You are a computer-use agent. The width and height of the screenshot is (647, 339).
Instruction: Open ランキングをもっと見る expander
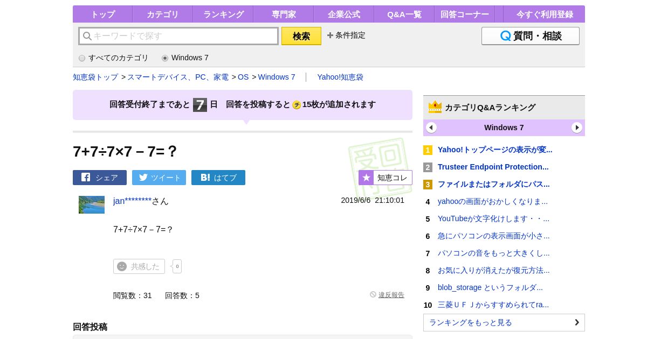click(504, 322)
